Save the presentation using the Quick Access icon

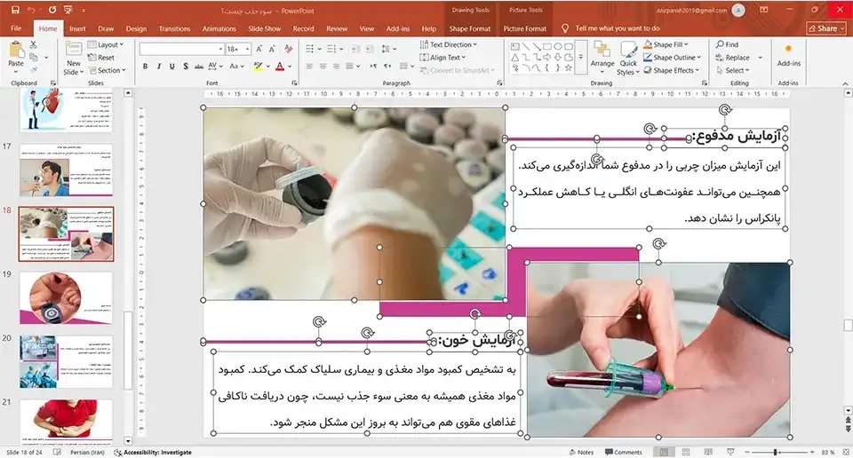15,10
